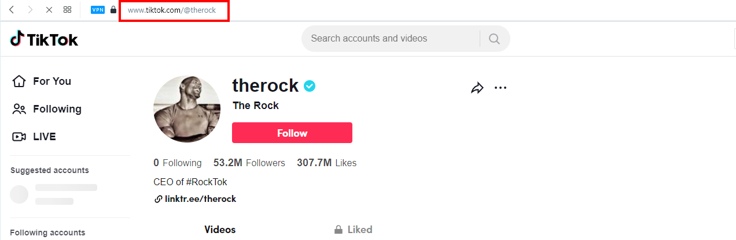The image size is (736, 240).
Task: Open the three-dot more options menu
Action: point(501,88)
